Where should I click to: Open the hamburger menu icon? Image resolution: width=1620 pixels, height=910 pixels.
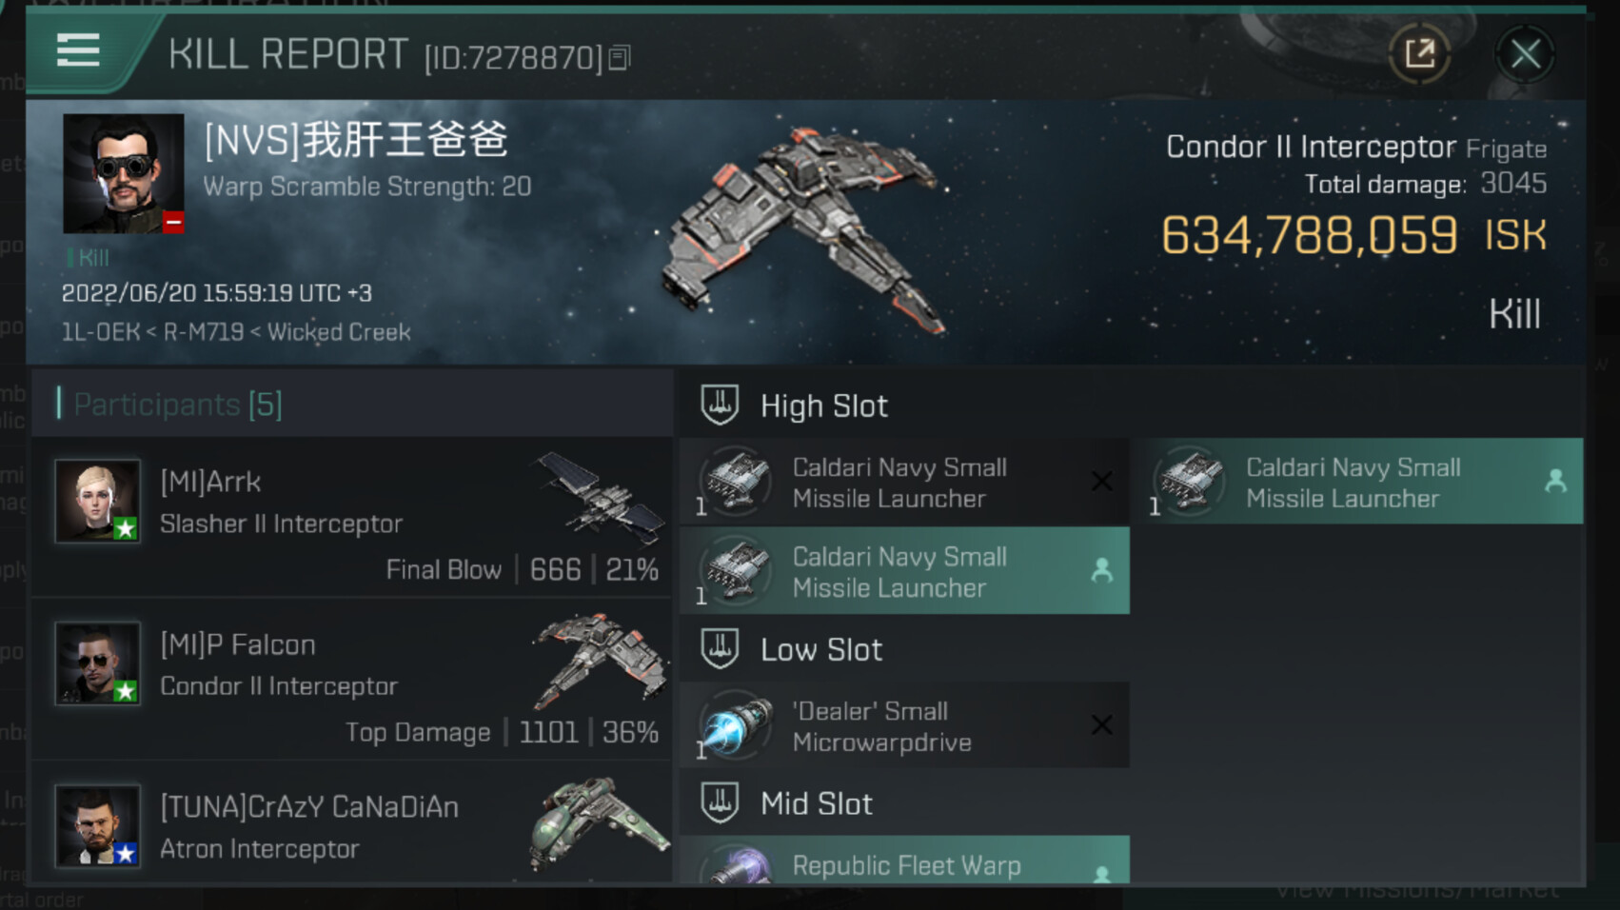(x=78, y=50)
